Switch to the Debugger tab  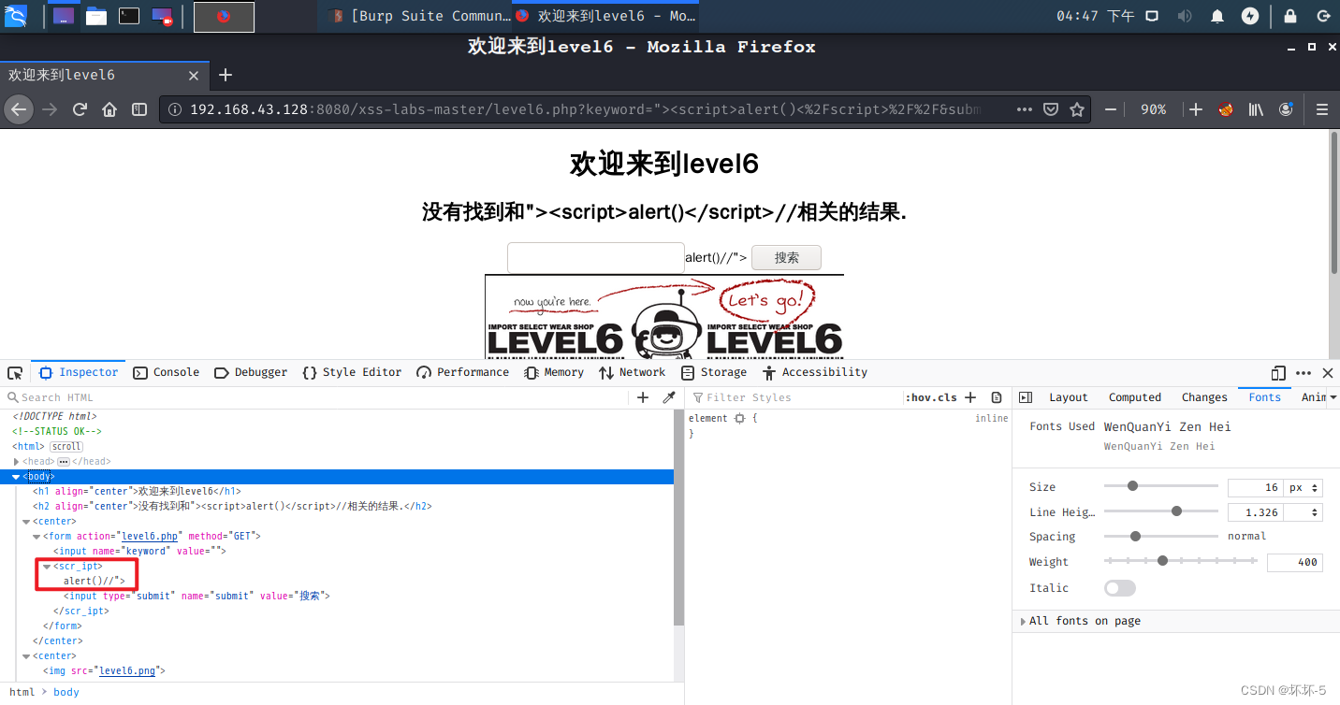(x=251, y=372)
